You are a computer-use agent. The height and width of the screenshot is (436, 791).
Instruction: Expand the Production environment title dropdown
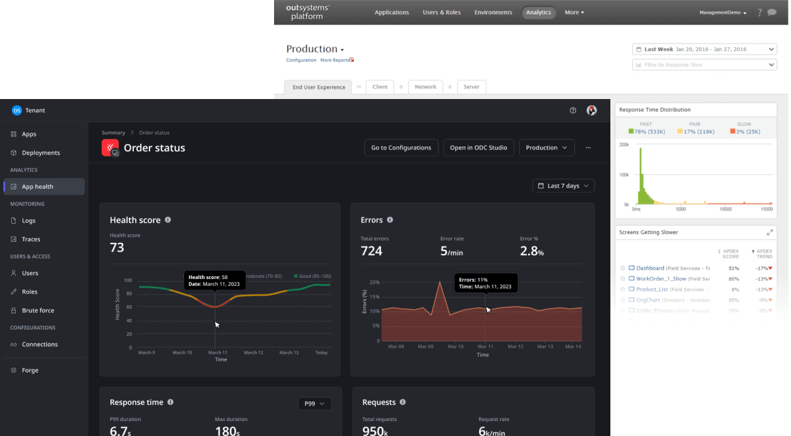pos(315,49)
